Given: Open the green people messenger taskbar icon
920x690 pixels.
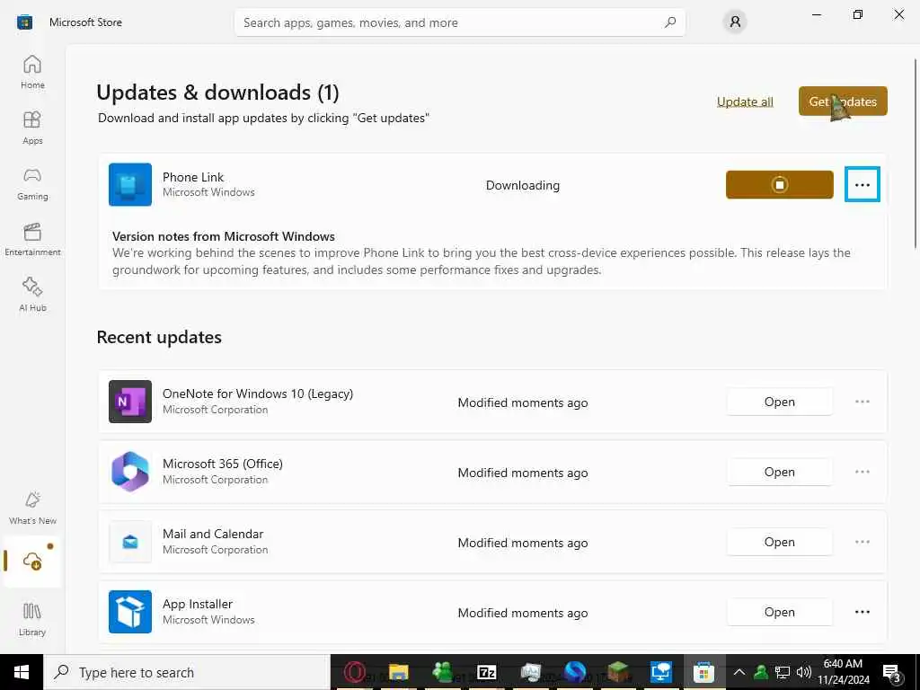Looking at the screenshot, I should pos(442,672).
